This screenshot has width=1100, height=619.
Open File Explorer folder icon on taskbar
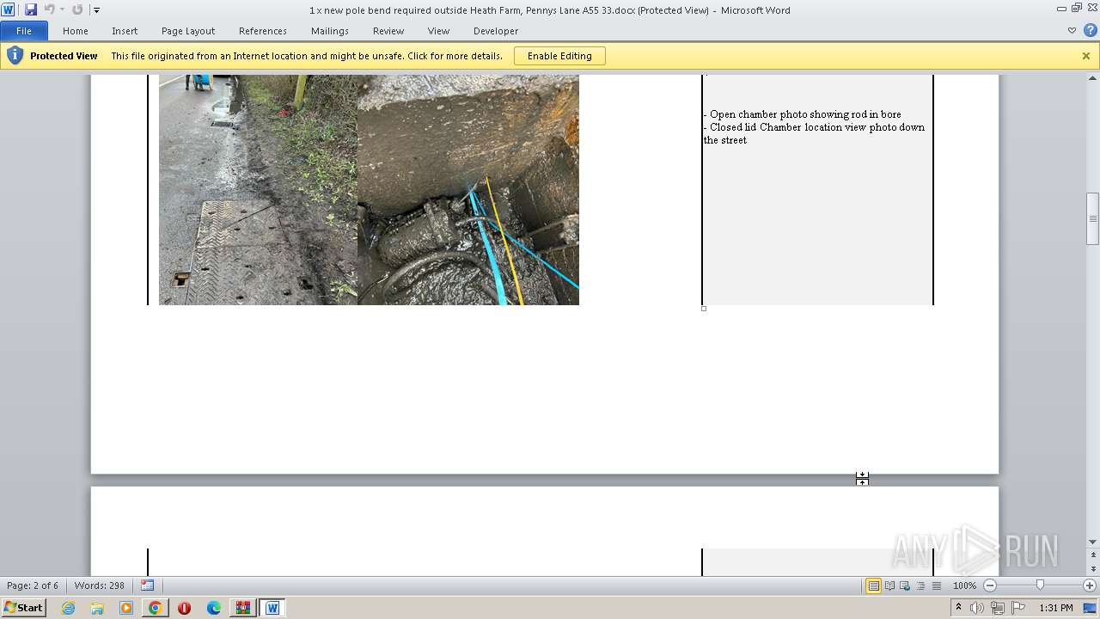[x=97, y=608]
